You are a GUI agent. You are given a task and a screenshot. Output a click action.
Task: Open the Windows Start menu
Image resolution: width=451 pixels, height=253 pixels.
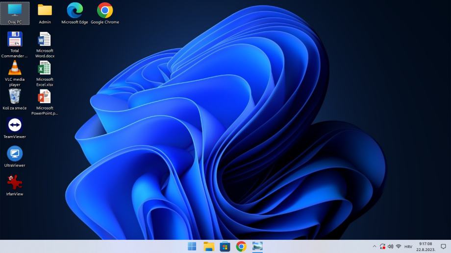click(x=192, y=247)
